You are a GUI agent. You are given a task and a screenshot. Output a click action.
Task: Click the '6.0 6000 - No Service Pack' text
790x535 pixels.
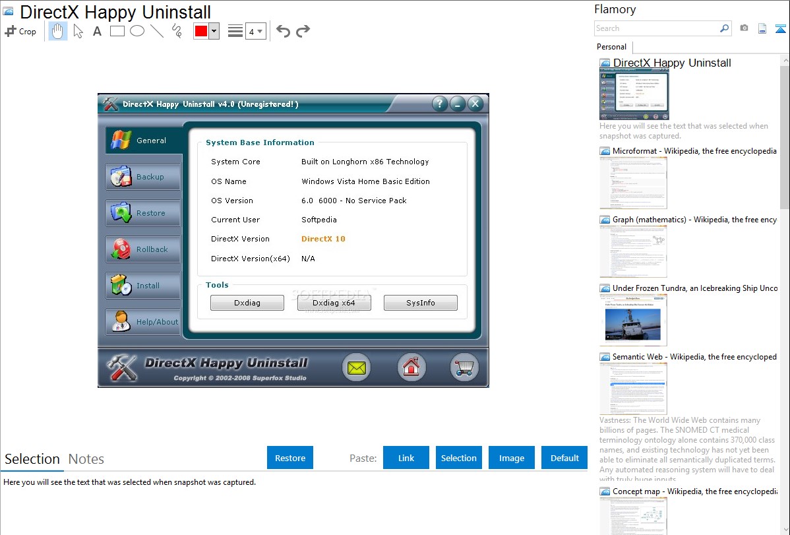coord(354,201)
